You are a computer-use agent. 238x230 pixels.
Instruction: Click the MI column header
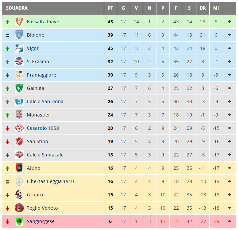point(216,8)
